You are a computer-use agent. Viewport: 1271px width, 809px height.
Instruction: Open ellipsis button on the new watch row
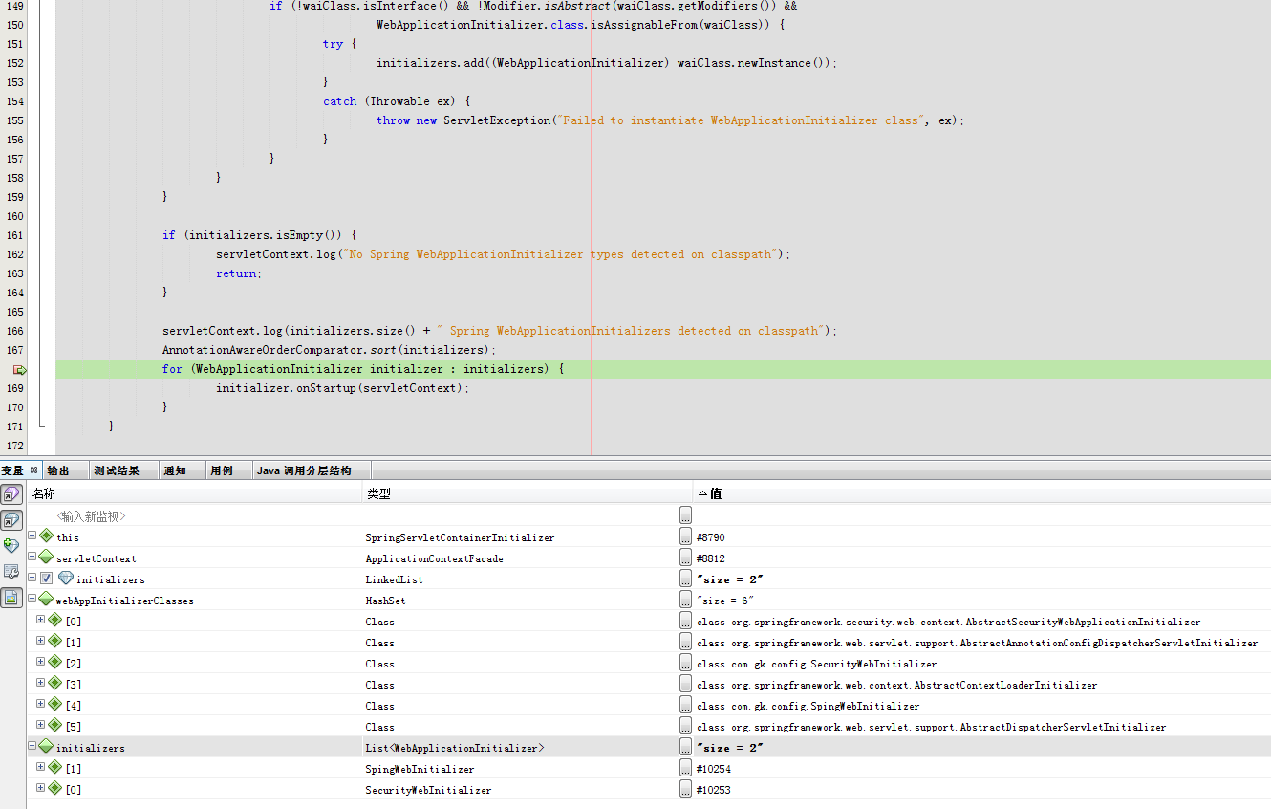[x=685, y=515]
